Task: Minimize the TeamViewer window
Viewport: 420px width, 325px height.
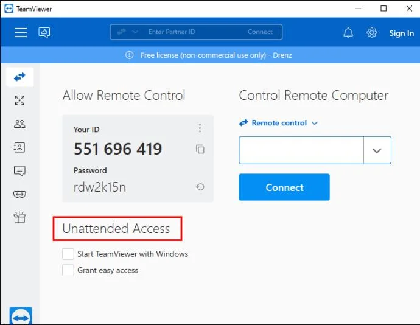Action: click(x=359, y=9)
